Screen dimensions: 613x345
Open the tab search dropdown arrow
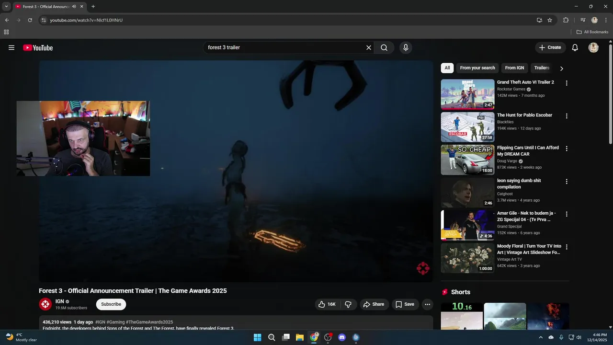click(6, 7)
